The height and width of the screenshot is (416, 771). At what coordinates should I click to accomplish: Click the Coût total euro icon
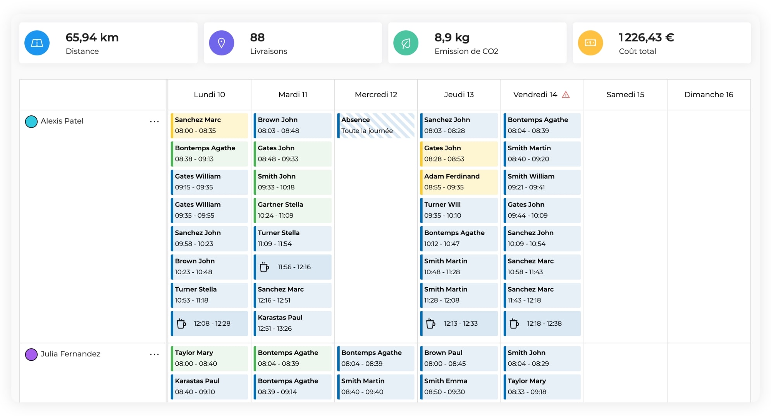(590, 43)
